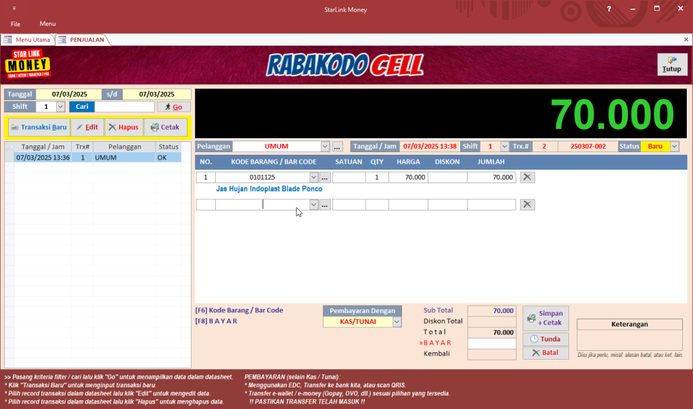Click the Tutup button icon
Viewport: 693px width, 409px height.
click(672, 60)
